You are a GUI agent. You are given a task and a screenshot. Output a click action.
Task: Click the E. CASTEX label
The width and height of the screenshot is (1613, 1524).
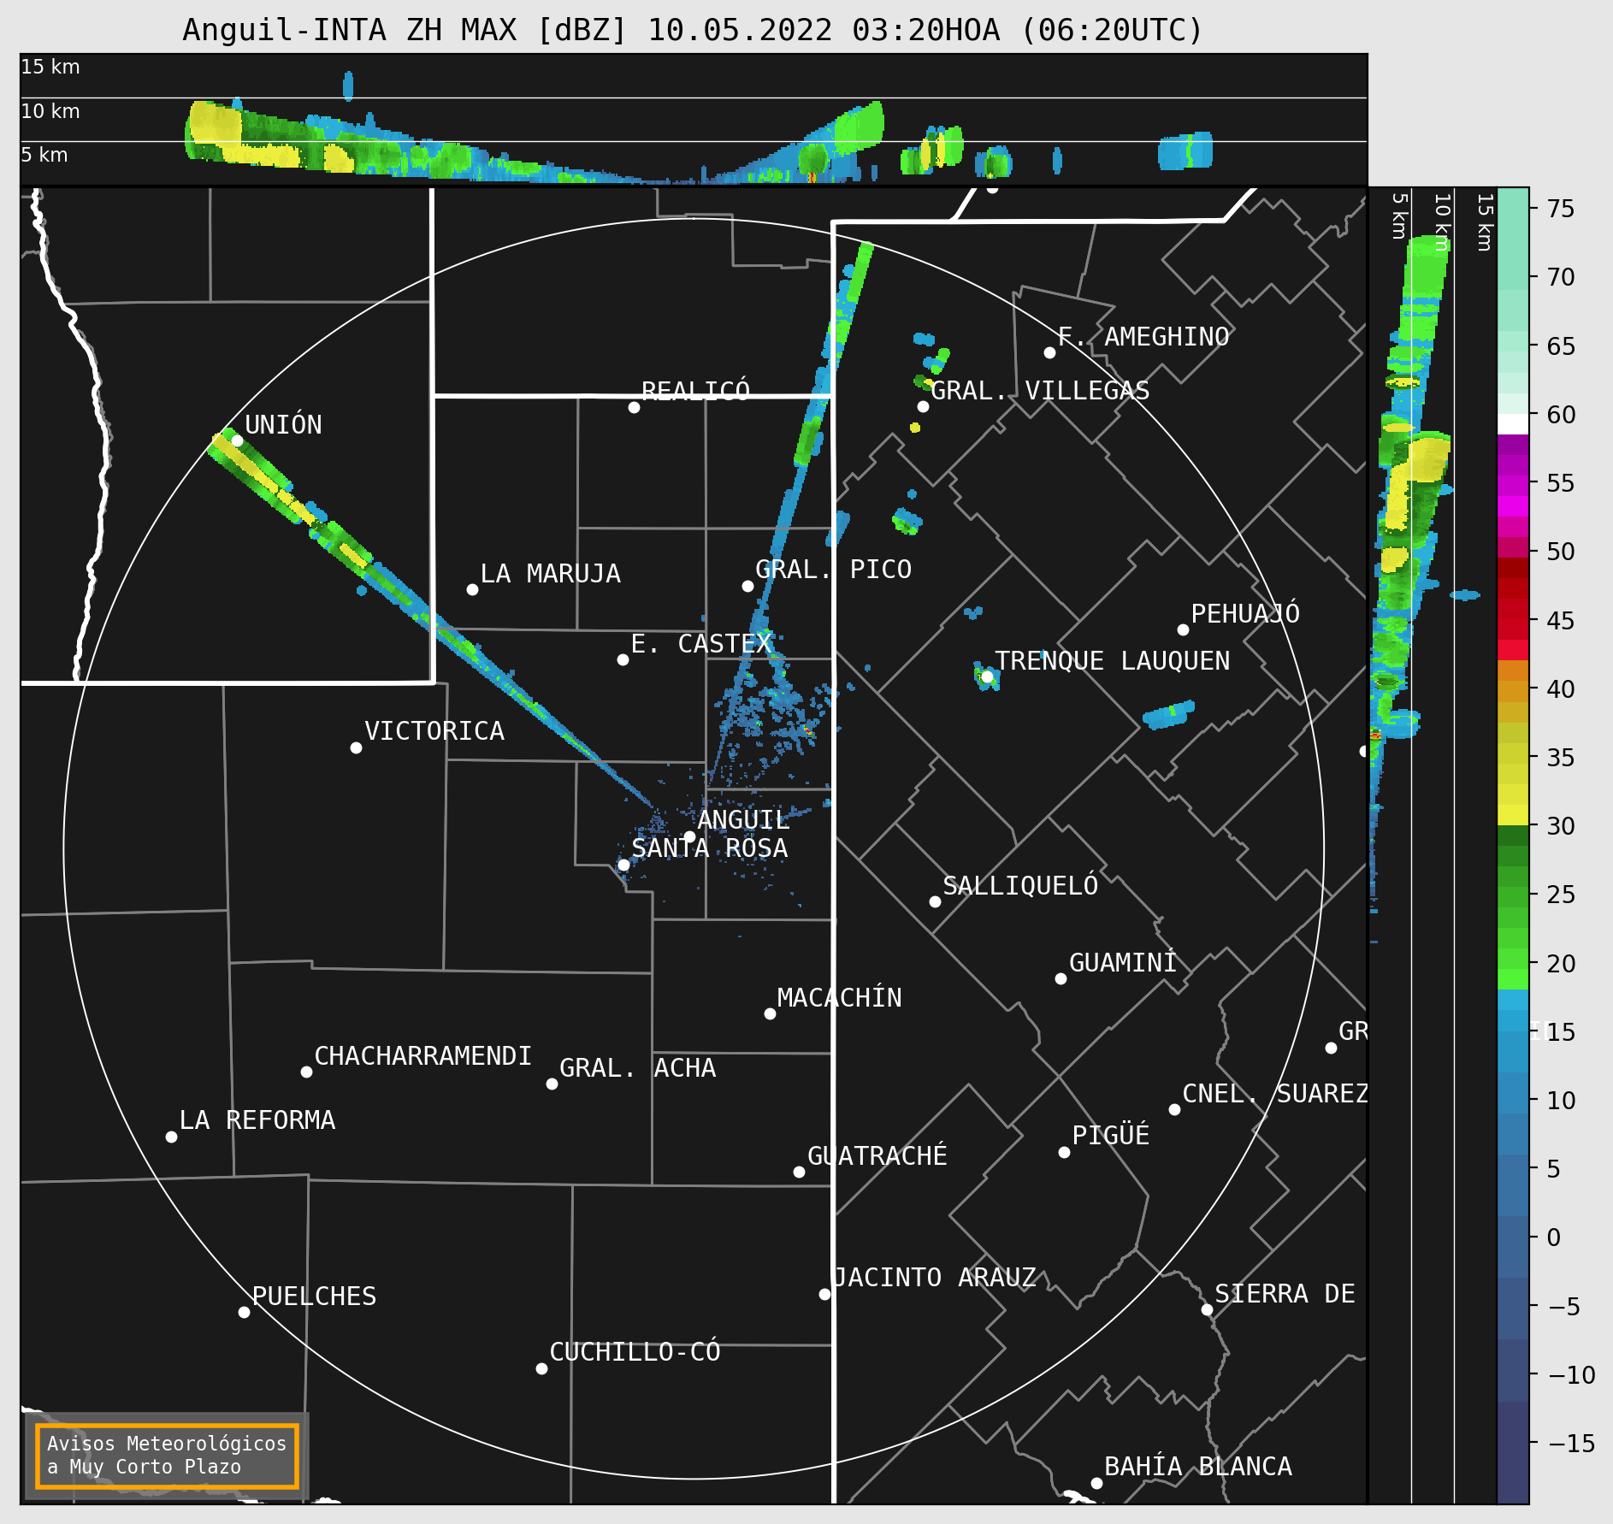tap(701, 644)
